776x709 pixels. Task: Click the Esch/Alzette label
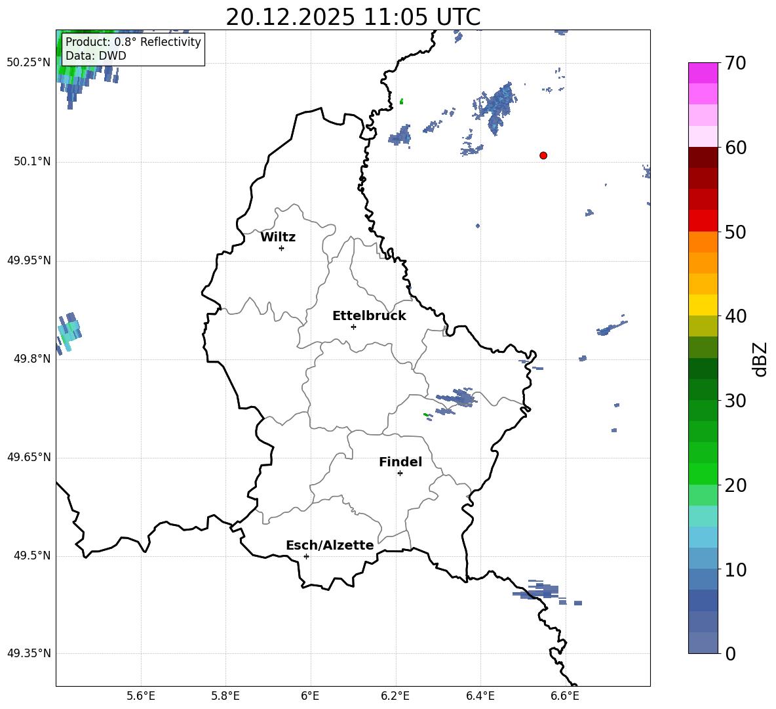(330, 545)
